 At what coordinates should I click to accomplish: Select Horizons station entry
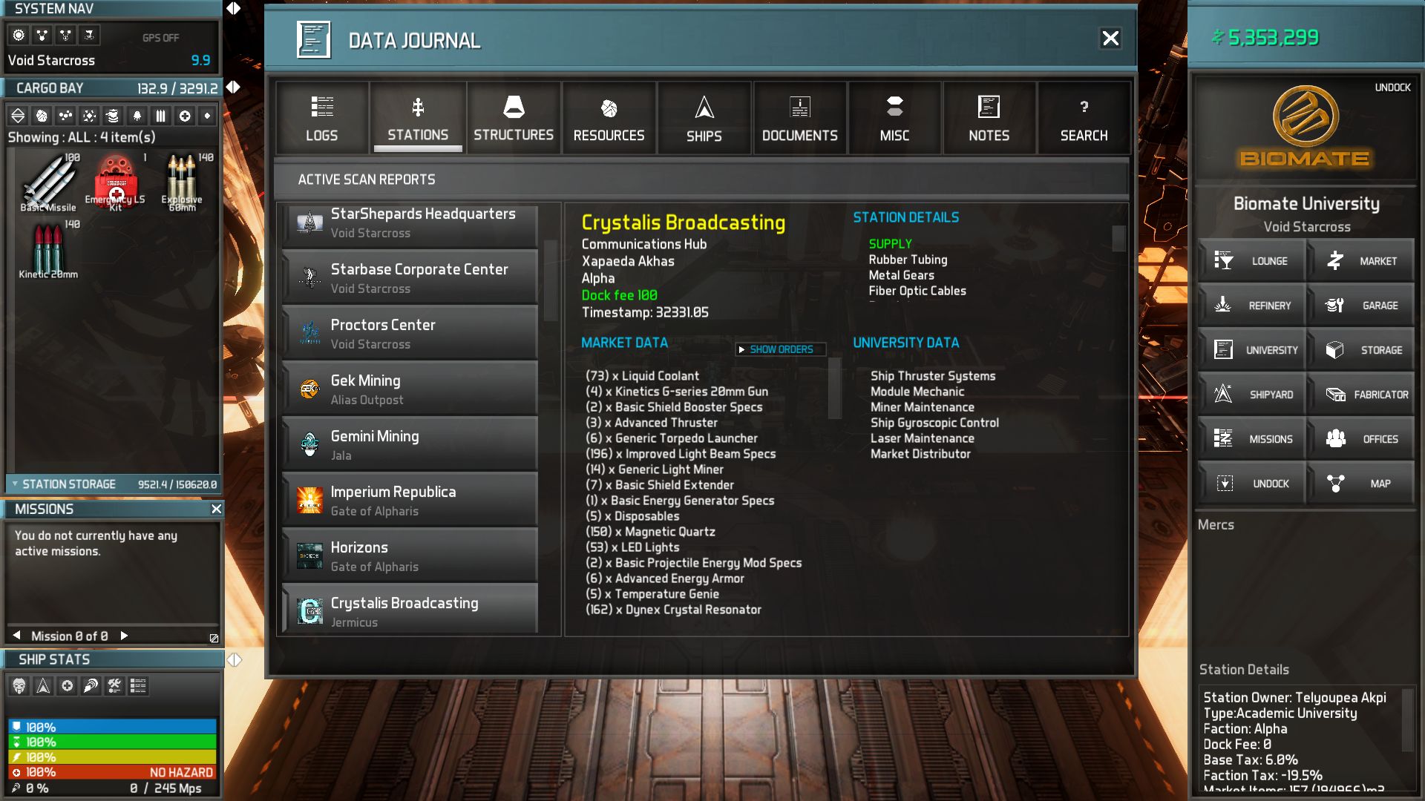410,556
